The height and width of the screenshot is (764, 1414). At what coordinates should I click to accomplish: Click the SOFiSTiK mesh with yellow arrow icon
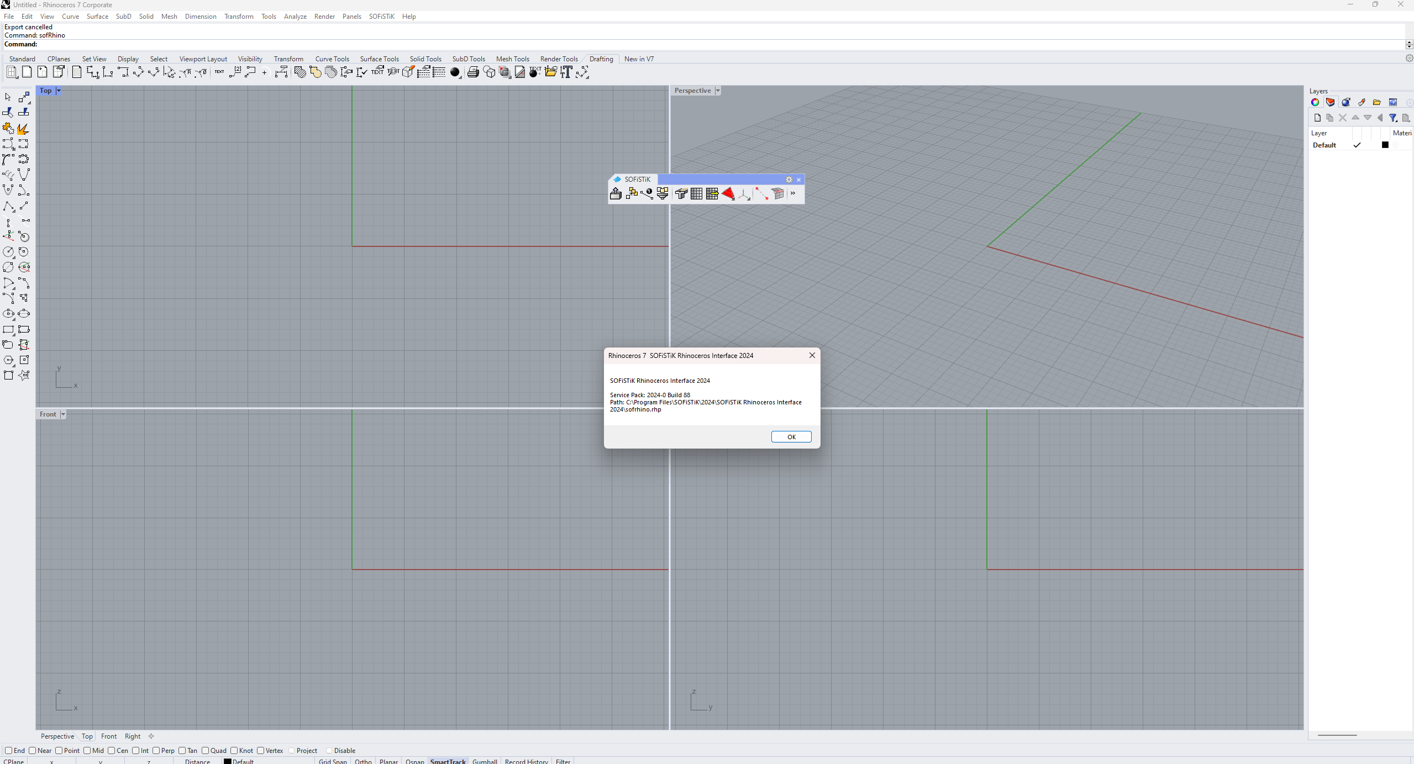coord(712,193)
